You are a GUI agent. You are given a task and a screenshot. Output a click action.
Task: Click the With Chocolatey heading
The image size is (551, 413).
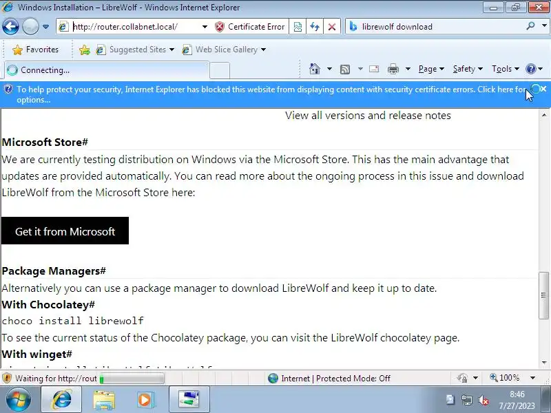click(x=48, y=304)
